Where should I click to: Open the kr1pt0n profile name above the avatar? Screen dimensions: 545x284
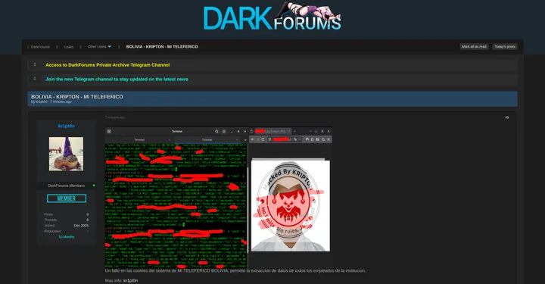tap(66, 126)
